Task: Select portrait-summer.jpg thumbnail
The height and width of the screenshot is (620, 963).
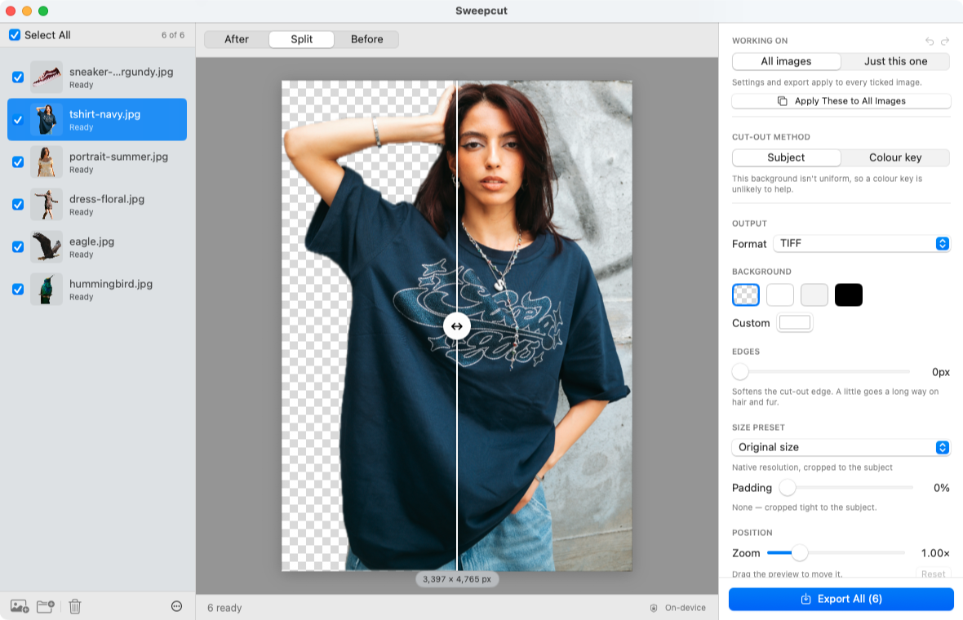Action: 47,162
